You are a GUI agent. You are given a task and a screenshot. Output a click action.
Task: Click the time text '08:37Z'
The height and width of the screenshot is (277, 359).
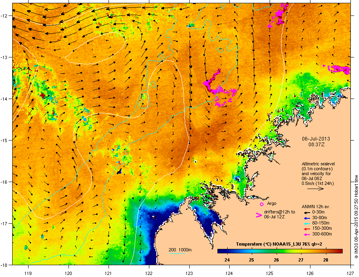(x=316, y=145)
